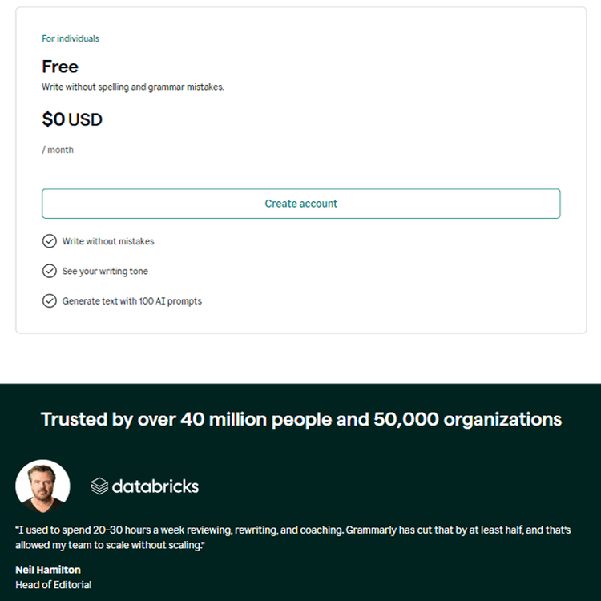
Task: Click the databricks wordmark text
Action: [155, 486]
